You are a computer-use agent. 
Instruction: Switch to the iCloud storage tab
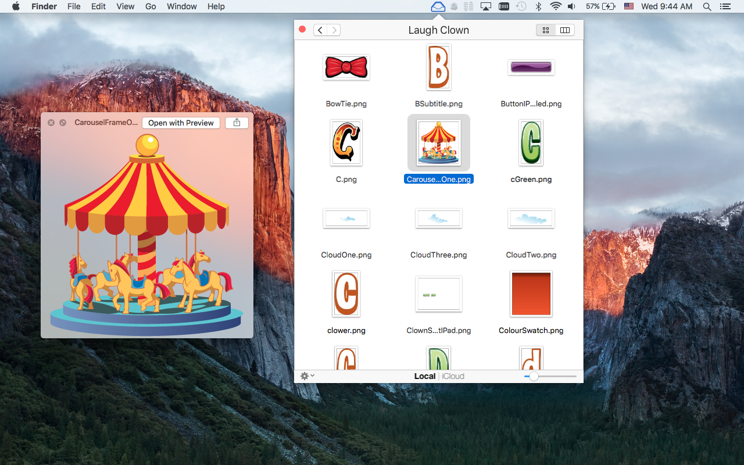453,376
